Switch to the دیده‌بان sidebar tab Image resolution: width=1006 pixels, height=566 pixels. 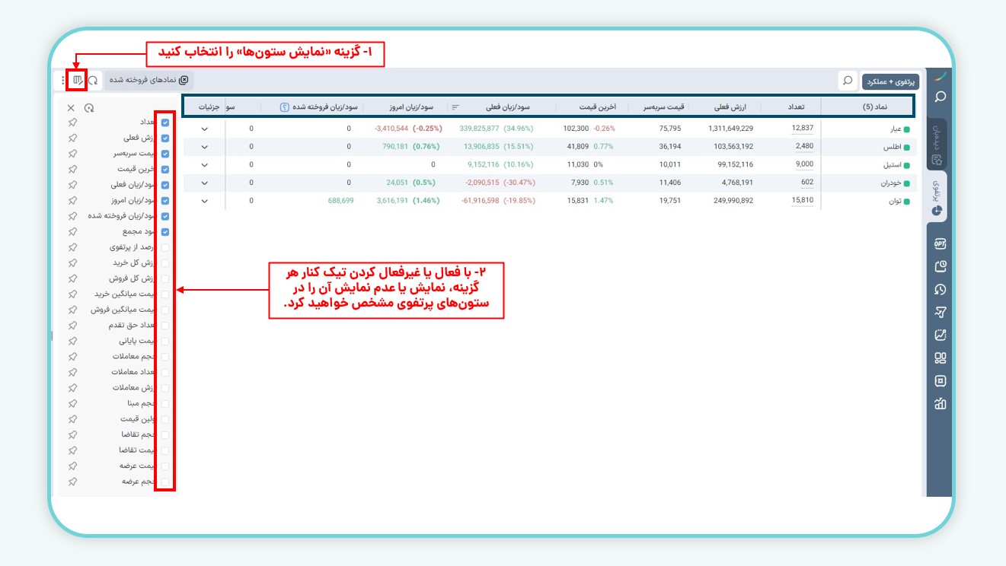click(x=937, y=144)
